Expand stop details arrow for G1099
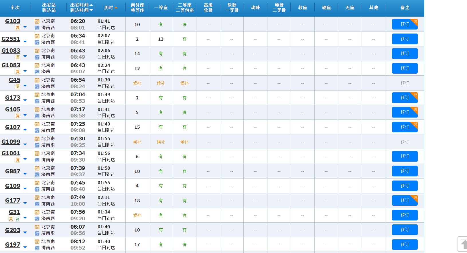Image resolution: width=467 pixels, height=253 pixels. [x=25, y=144]
